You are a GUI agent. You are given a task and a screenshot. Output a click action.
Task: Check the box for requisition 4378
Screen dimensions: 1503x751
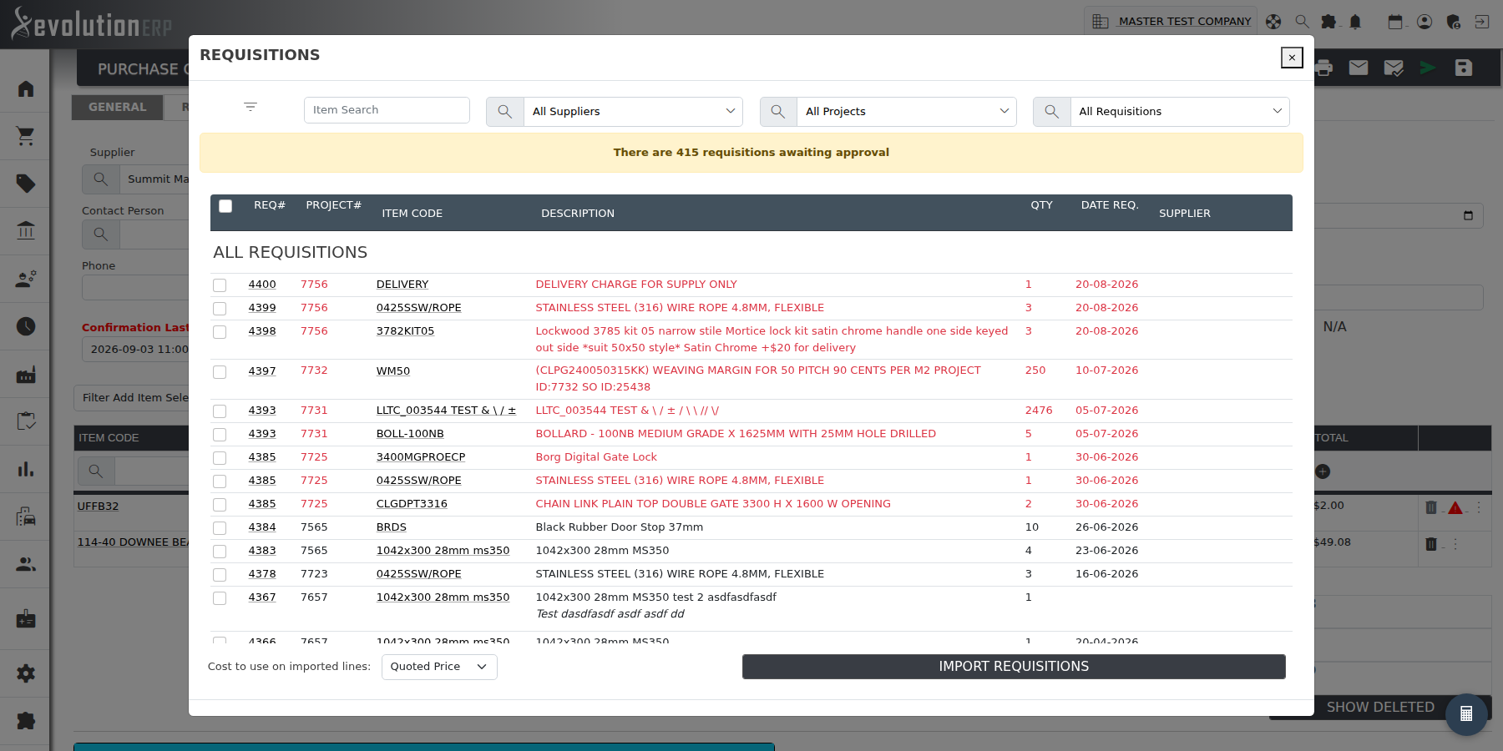click(220, 575)
